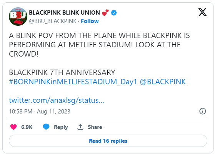The height and width of the screenshot is (155, 215).
Task: Open the BLACKPINK BLINK UNION display name
Action: (x=65, y=13)
